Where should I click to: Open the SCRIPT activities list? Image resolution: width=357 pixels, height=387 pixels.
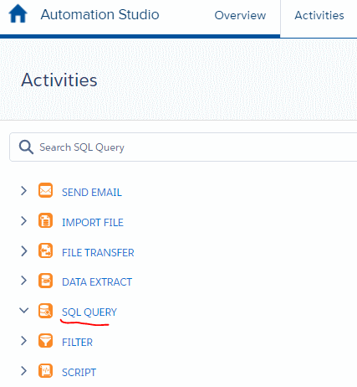[x=79, y=373]
